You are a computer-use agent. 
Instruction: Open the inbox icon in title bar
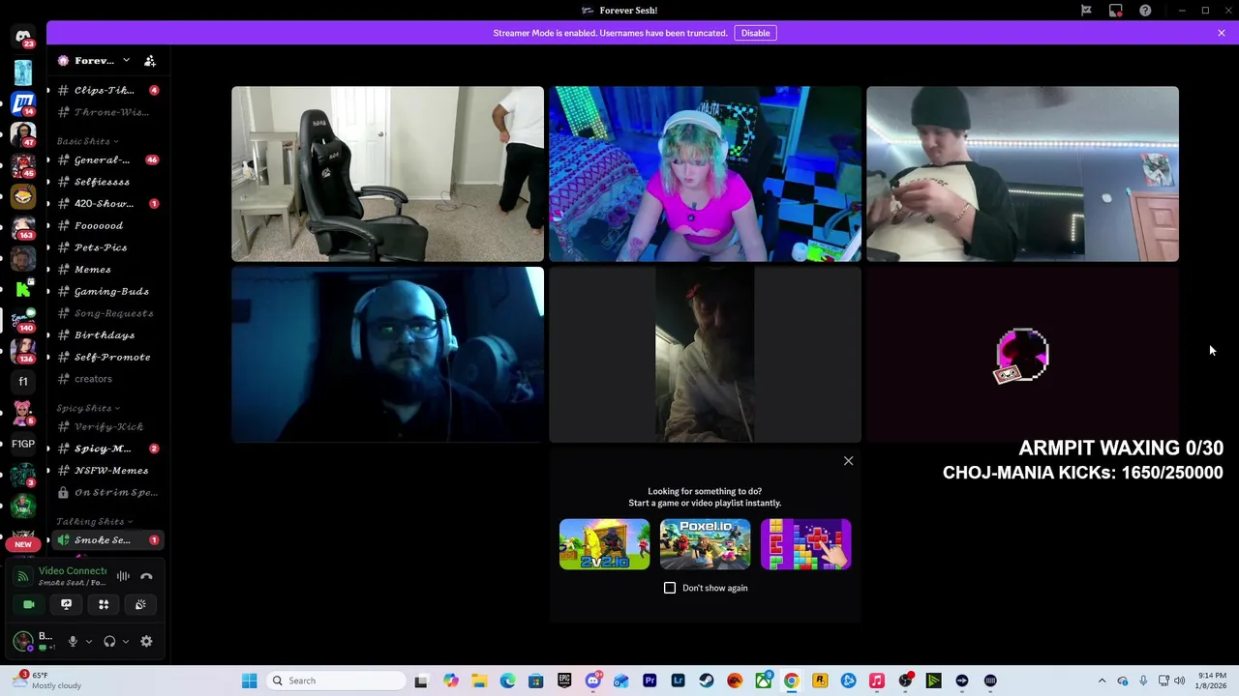(x=1116, y=11)
